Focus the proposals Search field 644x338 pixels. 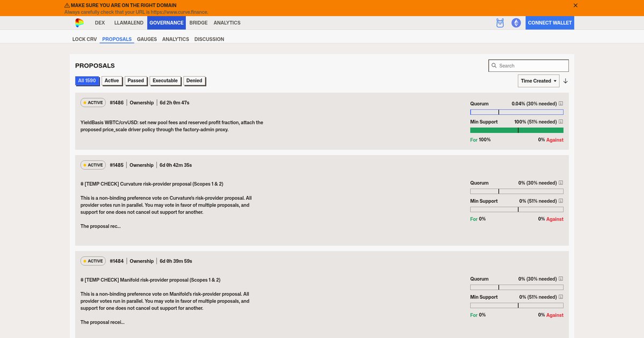click(x=529, y=65)
